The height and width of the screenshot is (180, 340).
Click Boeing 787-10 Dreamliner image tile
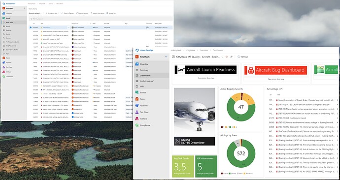[194, 117]
